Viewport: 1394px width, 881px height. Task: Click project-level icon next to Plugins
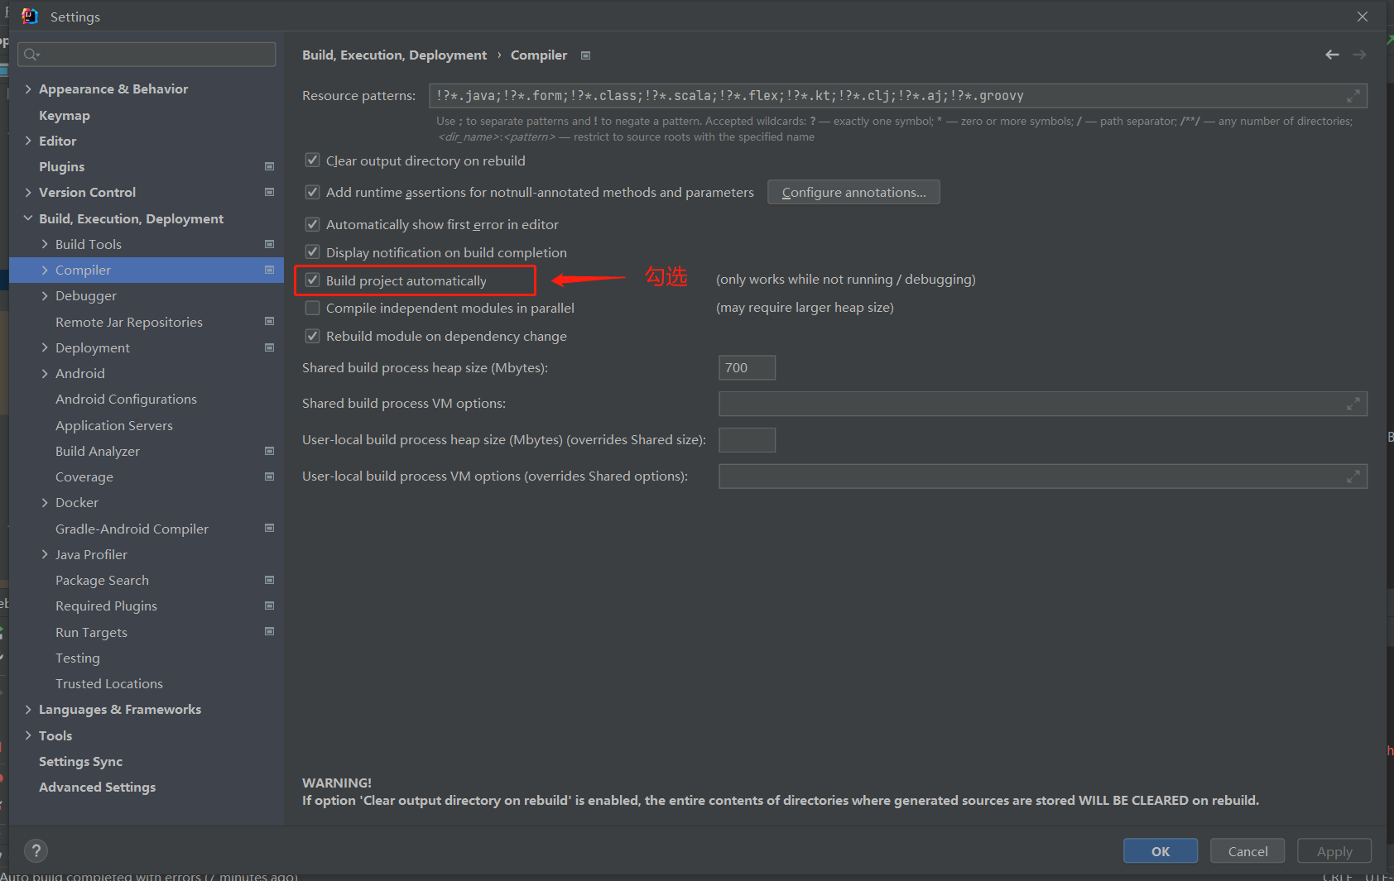(269, 166)
